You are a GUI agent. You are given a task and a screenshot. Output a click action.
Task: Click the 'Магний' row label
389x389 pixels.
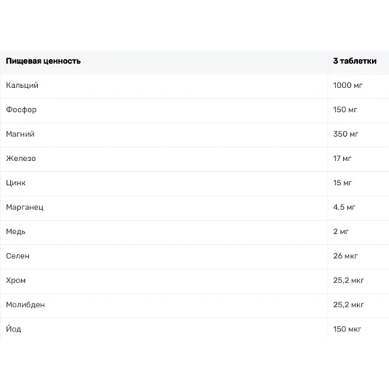click(20, 134)
